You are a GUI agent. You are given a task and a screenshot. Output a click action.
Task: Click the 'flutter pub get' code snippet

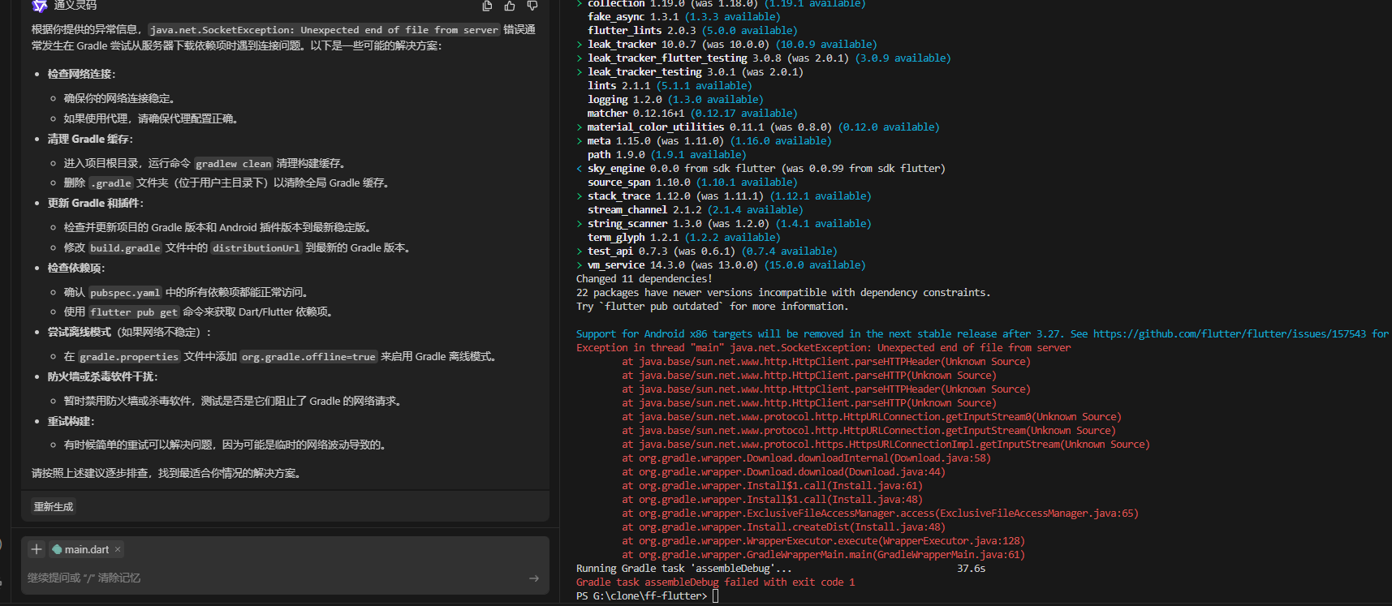pyautogui.click(x=134, y=312)
